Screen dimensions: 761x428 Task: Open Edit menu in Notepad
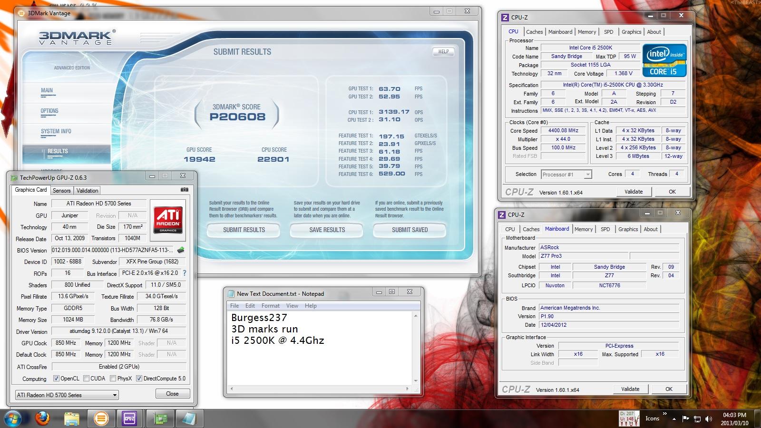tap(250, 306)
